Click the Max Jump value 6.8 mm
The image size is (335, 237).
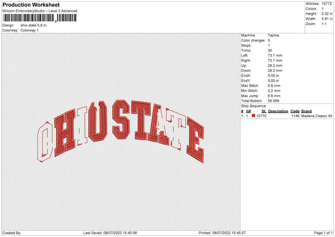point(274,96)
